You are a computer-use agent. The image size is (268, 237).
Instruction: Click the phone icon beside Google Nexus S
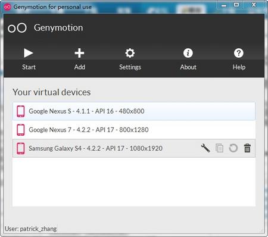click(21, 111)
